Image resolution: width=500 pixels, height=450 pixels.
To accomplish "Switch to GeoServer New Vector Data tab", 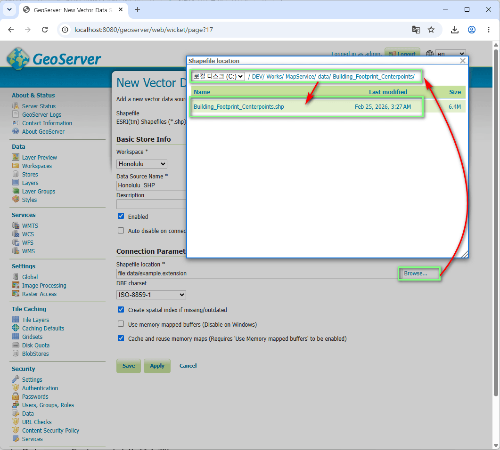I will point(73,10).
